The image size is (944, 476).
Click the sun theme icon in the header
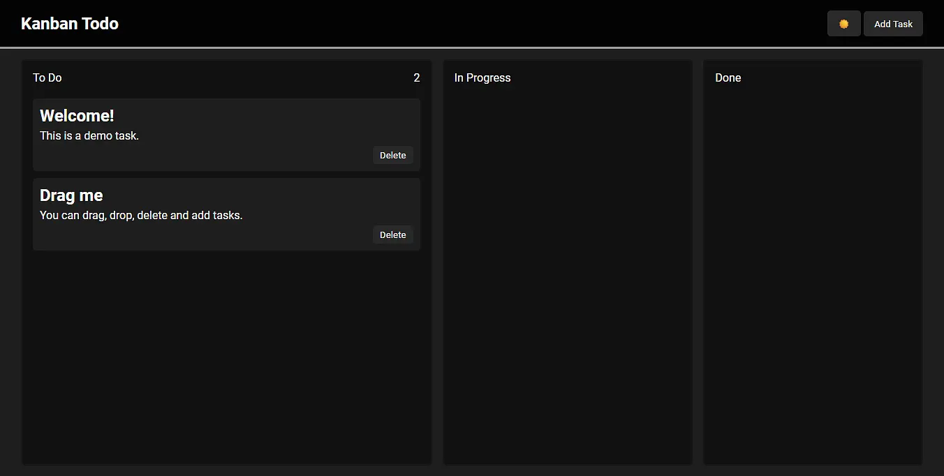[x=843, y=23]
